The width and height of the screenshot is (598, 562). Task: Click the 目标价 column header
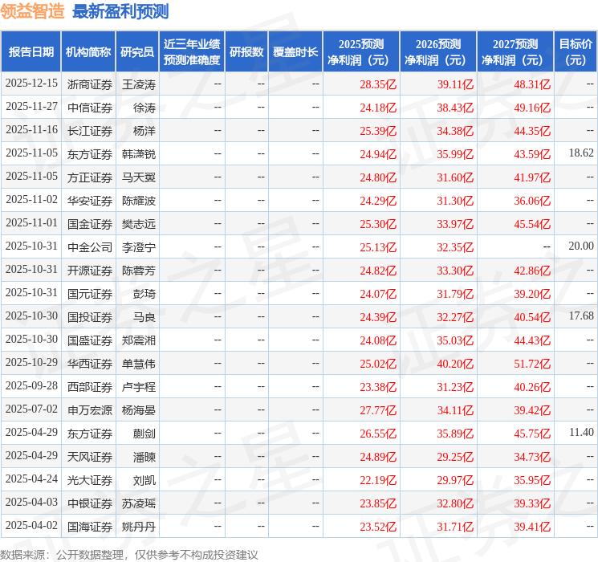point(576,52)
